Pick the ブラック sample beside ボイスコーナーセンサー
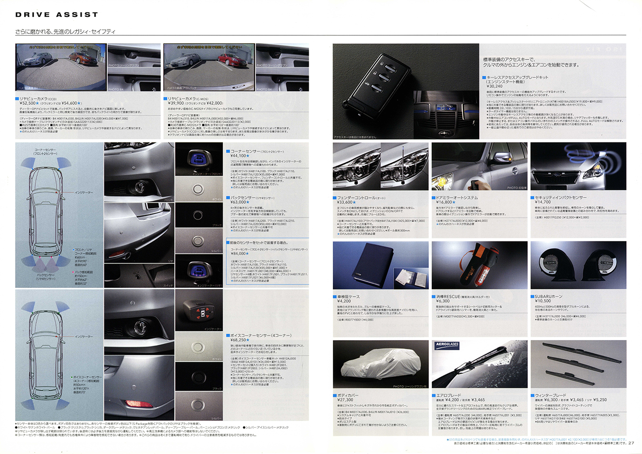The width and height of the screenshot is (642, 454). 199,377
